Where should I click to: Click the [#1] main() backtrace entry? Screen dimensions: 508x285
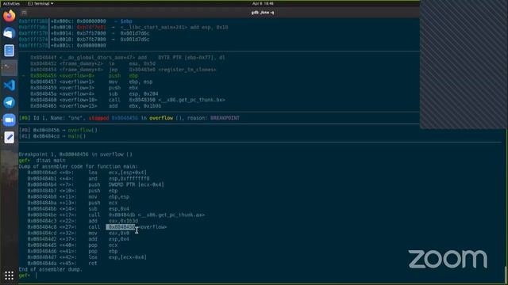tap(52, 136)
